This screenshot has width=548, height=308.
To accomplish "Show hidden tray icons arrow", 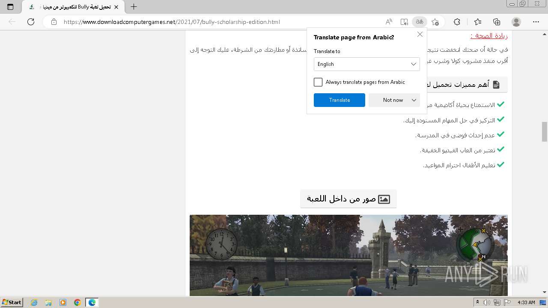I will tap(478, 302).
